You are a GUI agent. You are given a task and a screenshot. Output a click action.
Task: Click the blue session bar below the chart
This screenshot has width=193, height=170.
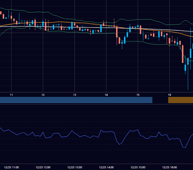[76, 100]
